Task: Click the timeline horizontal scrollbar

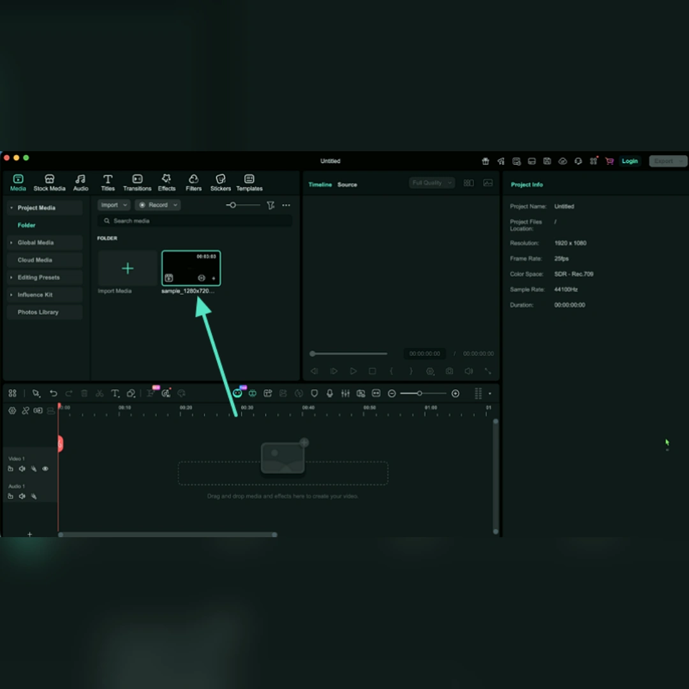Action: (168, 535)
